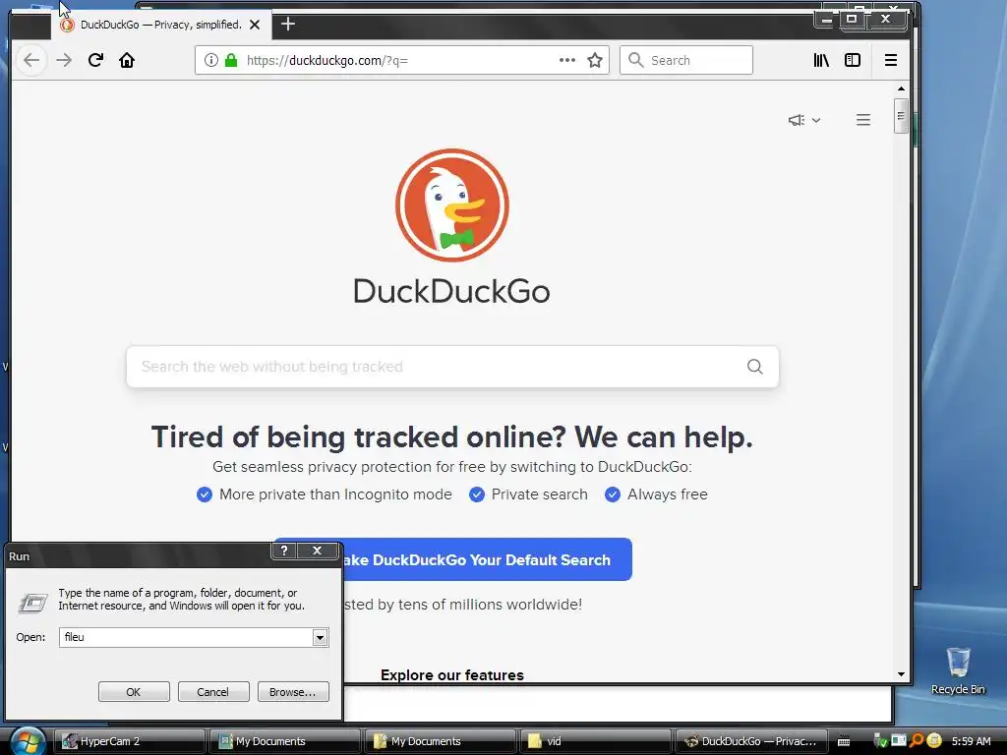The image size is (1007, 755).
Task: Click 'More private than Incognito mode' text
Action: pyautogui.click(x=335, y=494)
